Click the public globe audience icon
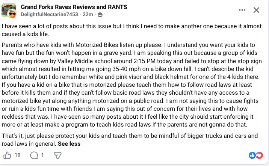This screenshot has height=166, width=269. [100, 15]
